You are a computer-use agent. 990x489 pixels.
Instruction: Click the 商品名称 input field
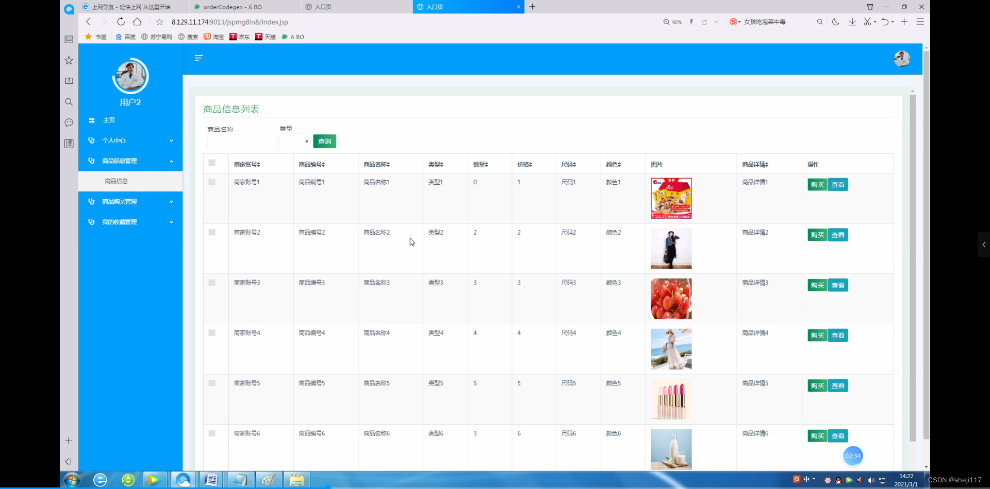242,142
